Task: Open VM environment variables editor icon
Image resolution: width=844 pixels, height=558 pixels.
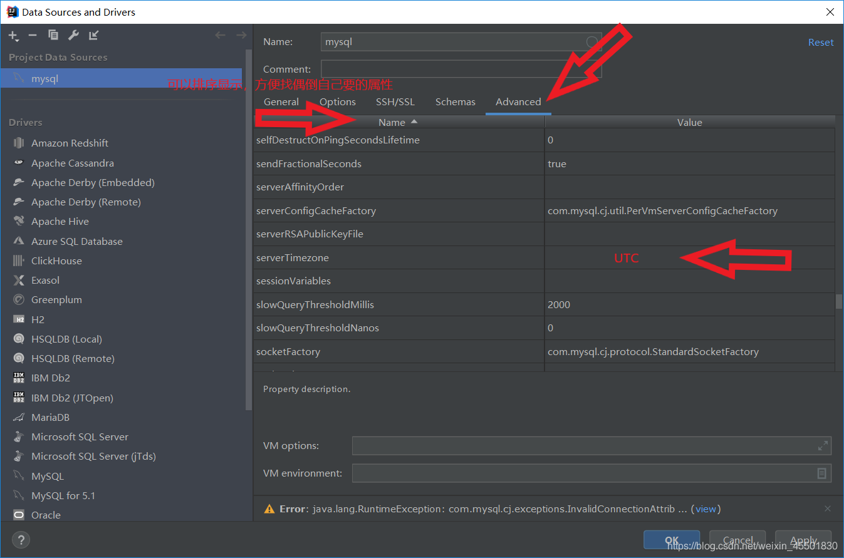Action: tap(821, 473)
